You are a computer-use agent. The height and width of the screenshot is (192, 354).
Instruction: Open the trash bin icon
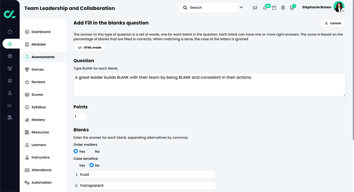click(x=283, y=8)
